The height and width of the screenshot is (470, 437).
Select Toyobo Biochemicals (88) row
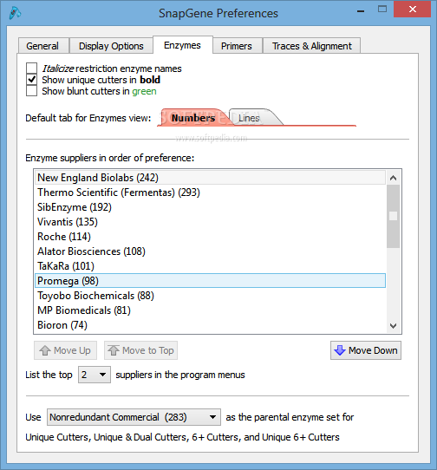tap(210, 295)
